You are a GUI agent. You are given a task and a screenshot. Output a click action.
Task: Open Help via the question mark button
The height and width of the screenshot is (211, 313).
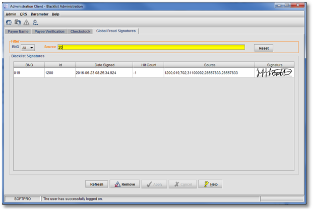click(210, 184)
